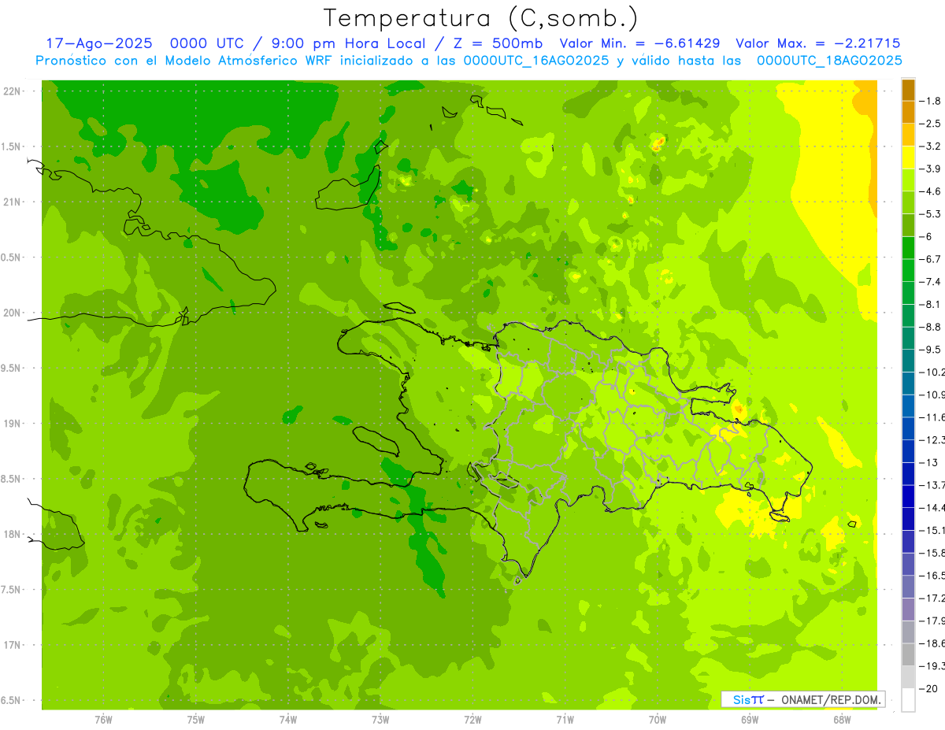This screenshot has height=730, width=945.
Task: Pick the orange swatch between -1.8 and -2.5
Action: (x=908, y=112)
